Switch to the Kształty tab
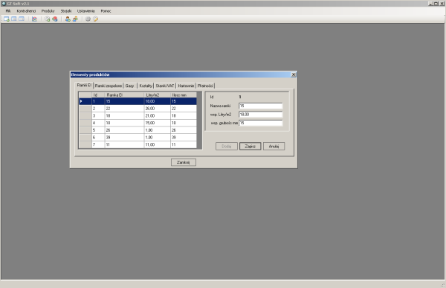This screenshot has width=446, height=288. 146,86
